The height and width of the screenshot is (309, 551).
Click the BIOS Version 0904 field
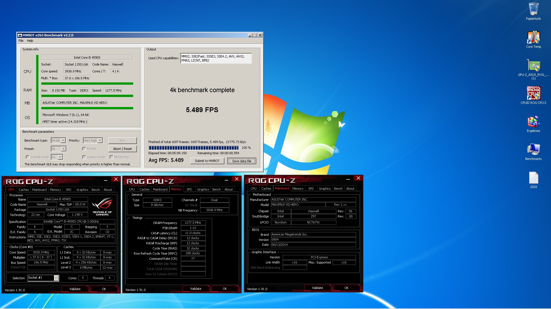point(313,239)
